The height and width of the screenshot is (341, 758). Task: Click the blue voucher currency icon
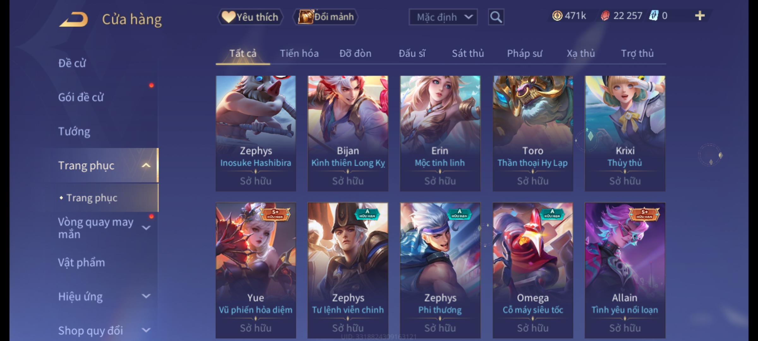click(x=653, y=15)
